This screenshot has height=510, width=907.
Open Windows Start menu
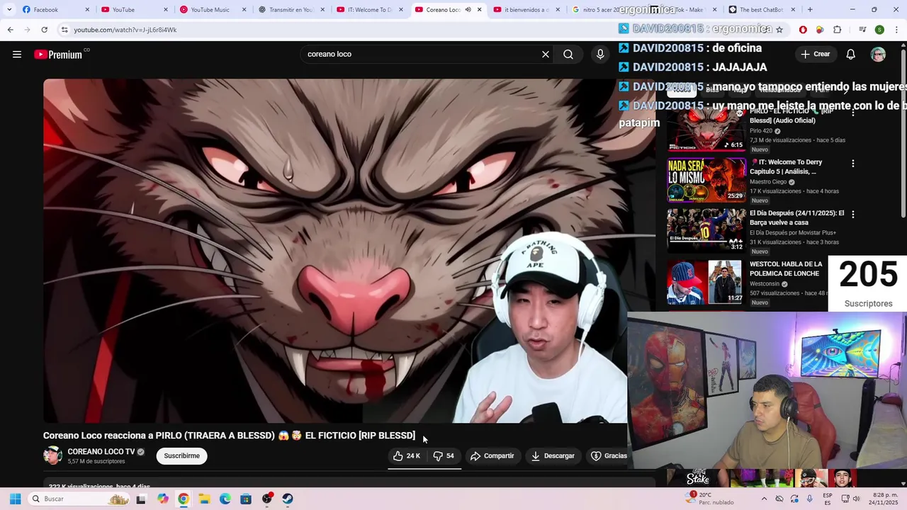coord(15,499)
